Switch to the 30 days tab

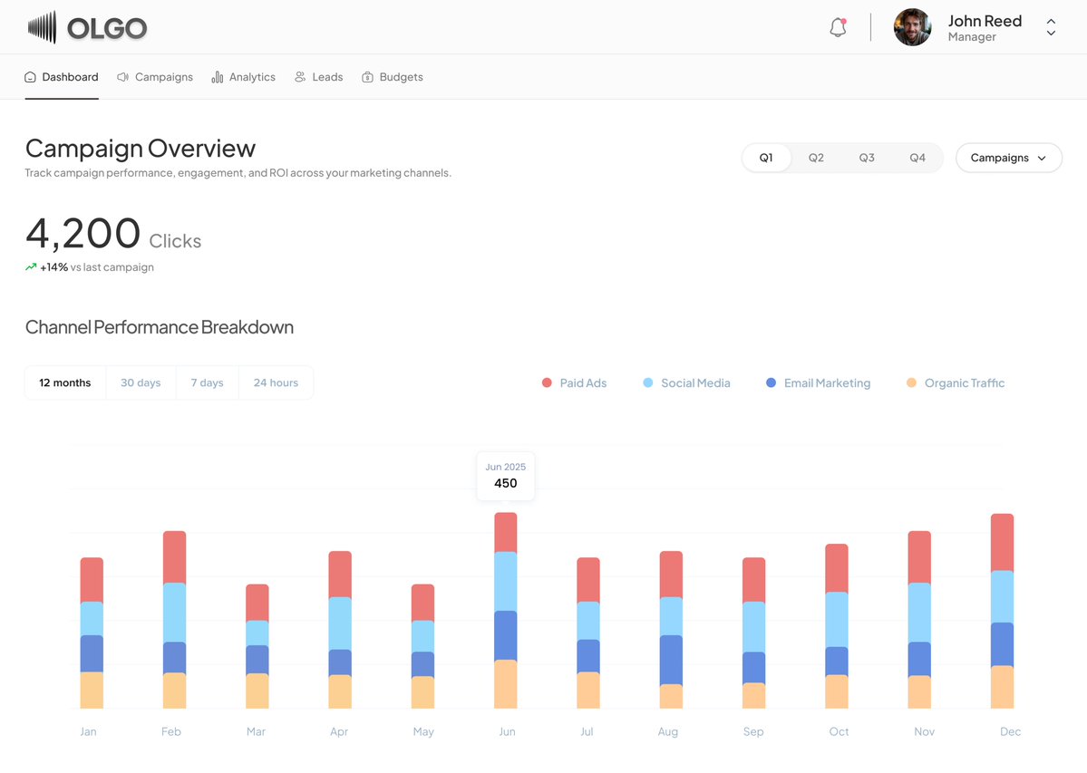(x=141, y=382)
